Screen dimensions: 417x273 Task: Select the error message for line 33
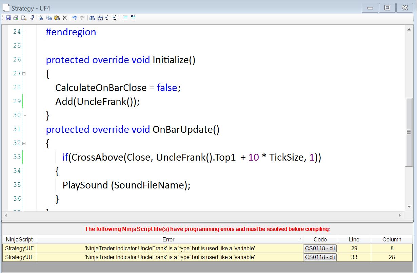170,257
